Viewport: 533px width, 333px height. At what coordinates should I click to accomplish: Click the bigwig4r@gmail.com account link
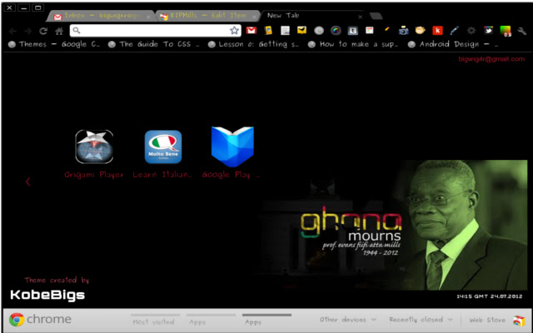491,59
